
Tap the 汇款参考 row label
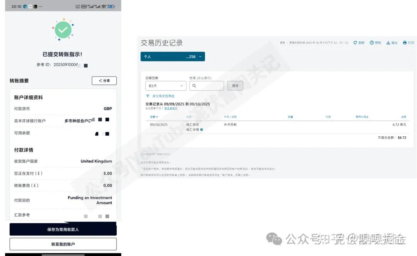tap(22, 215)
